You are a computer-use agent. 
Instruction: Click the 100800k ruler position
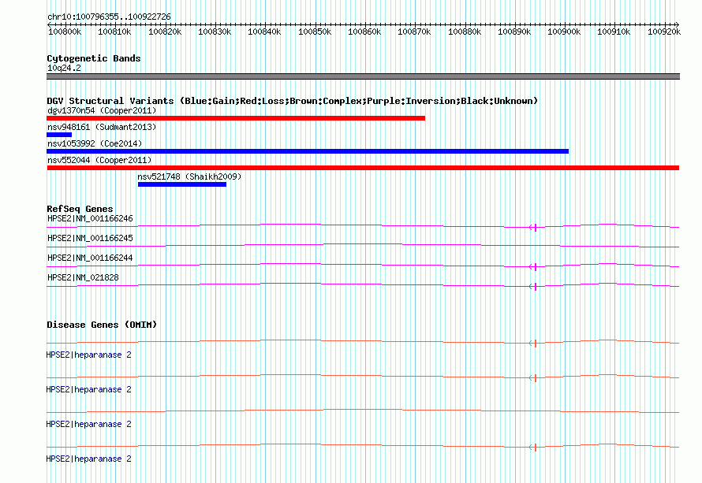(x=65, y=32)
